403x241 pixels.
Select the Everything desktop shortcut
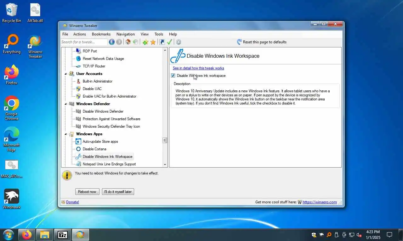coord(12,44)
